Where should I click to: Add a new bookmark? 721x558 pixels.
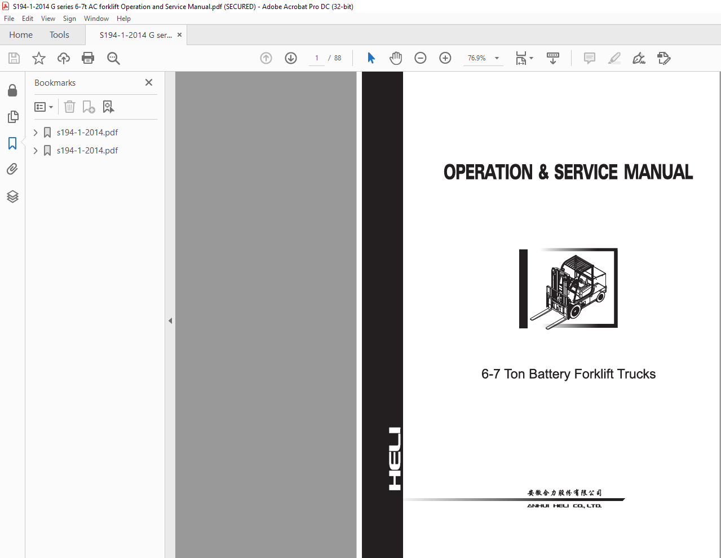(89, 107)
